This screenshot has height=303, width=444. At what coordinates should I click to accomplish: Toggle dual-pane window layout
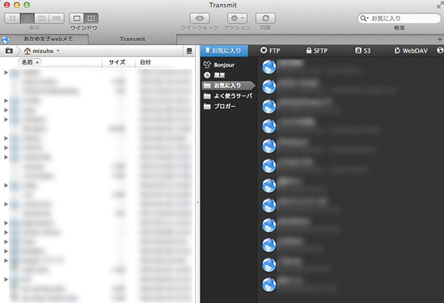[x=91, y=19]
